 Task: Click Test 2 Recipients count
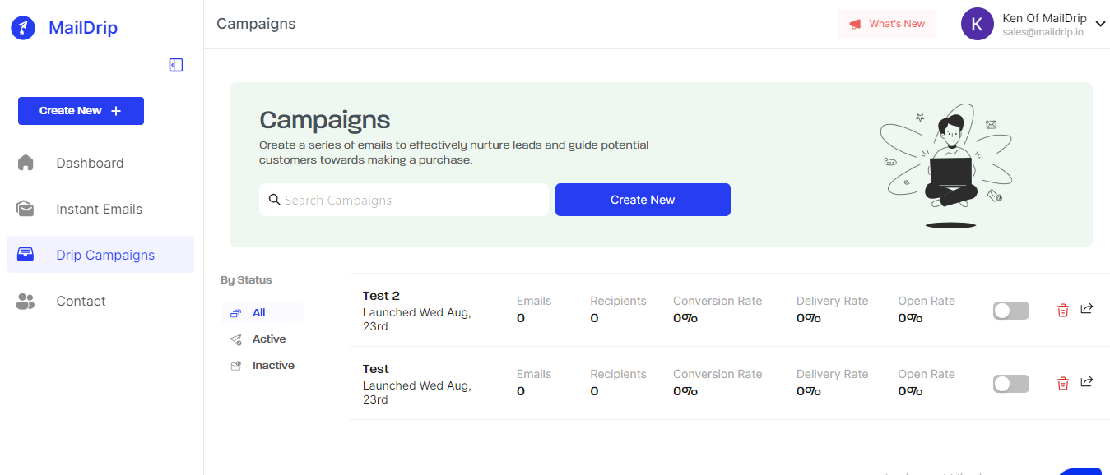pyautogui.click(x=594, y=318)
